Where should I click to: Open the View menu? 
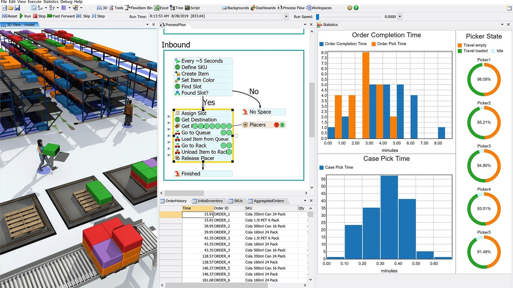click(x=21, y=2)
